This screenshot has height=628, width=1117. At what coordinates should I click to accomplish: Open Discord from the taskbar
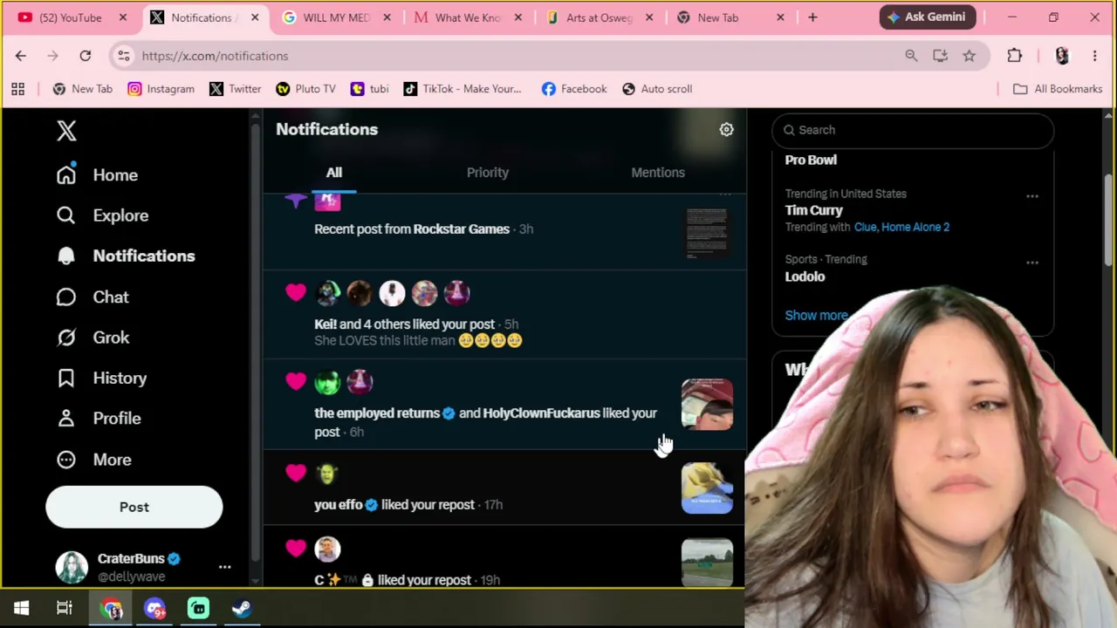154,608
